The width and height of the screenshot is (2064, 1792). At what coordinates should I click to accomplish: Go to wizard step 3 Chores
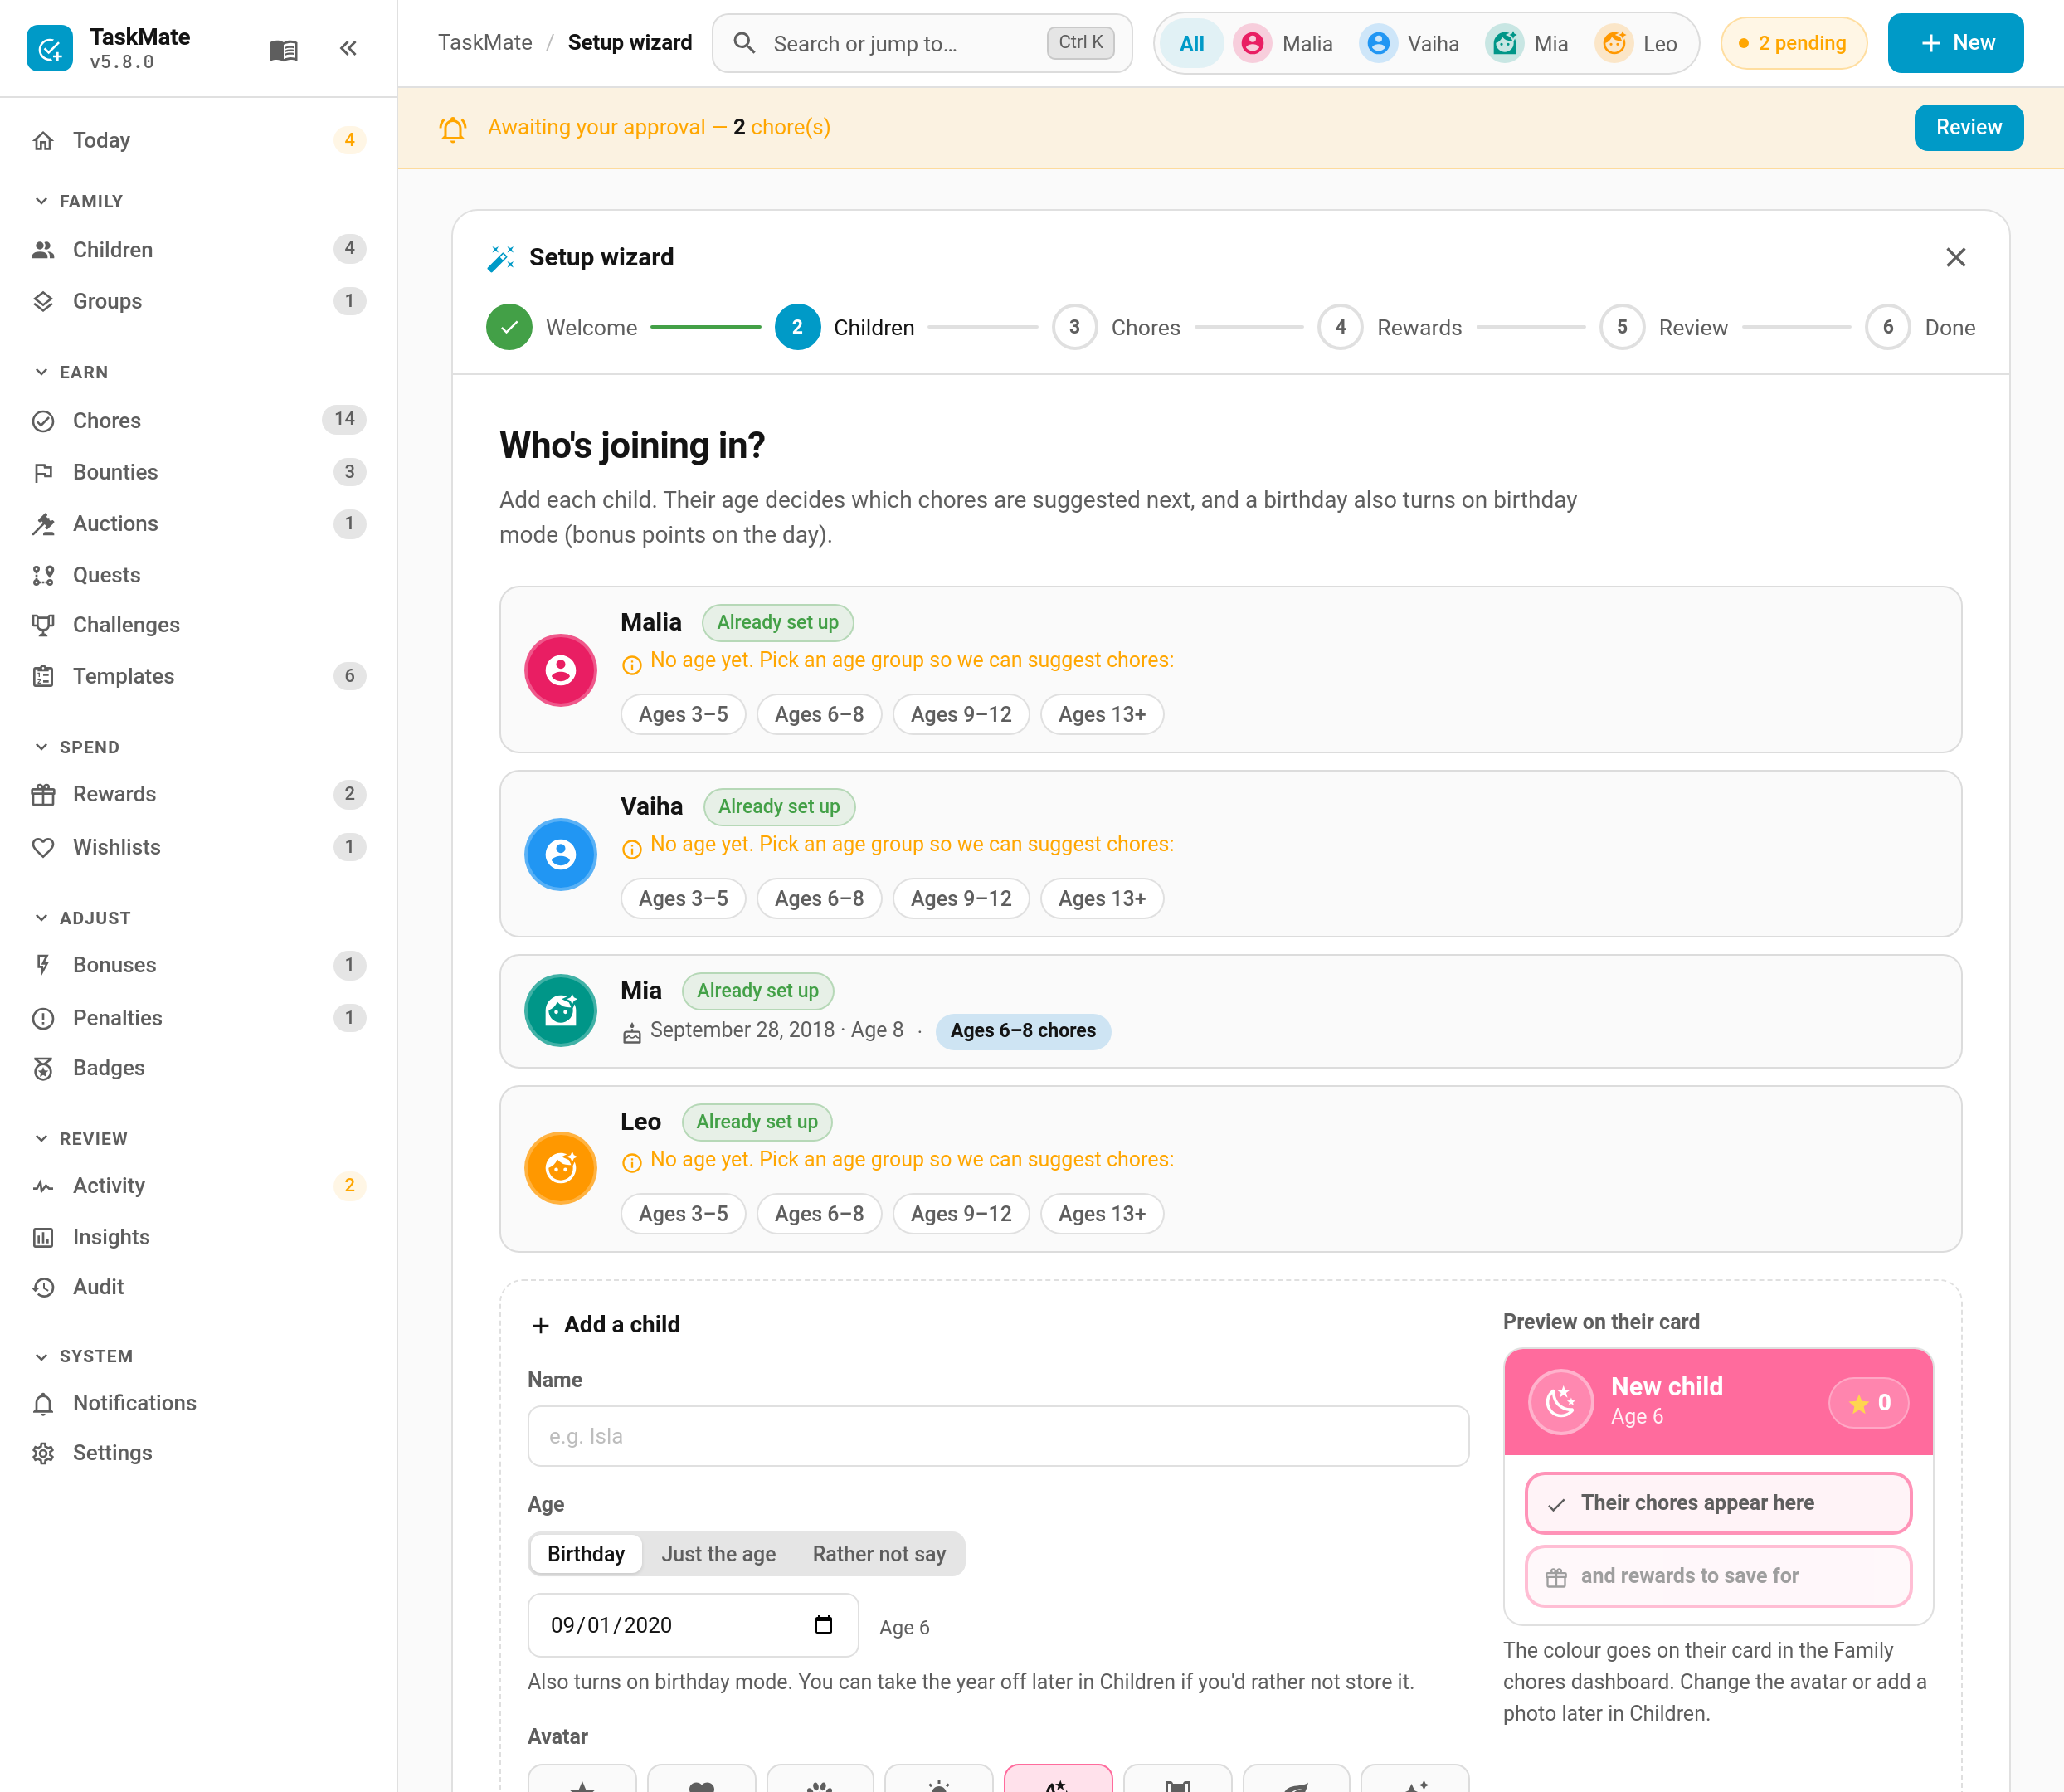[1116, 327]
